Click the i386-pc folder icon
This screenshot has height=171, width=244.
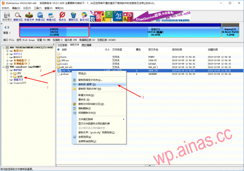(x=58, y=60)
